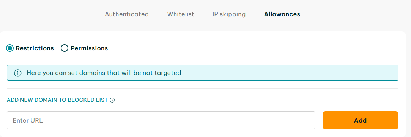Go to the IP skipping tab
The height and width of the screenshot is (137, 411).
229,14
